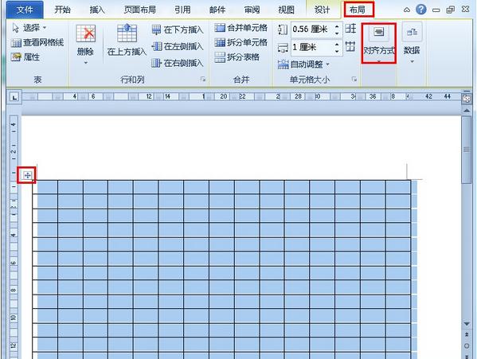Click the ruler tab selector L button
Image resolution: width=477 pixels, height=359 pixels.
(14, 97)
